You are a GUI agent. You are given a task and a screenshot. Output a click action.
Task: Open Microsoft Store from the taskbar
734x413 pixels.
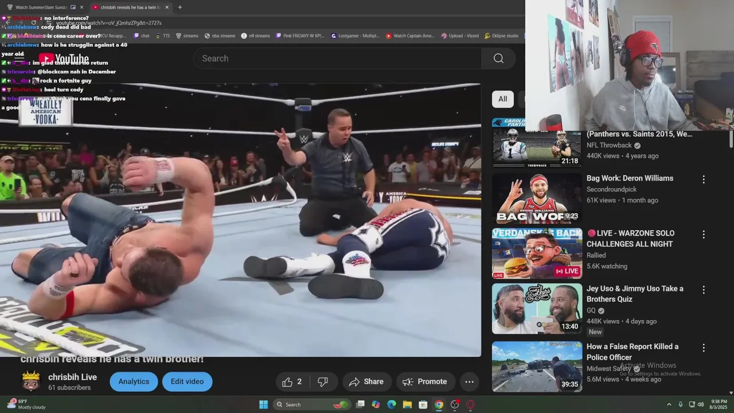point(423,404)
